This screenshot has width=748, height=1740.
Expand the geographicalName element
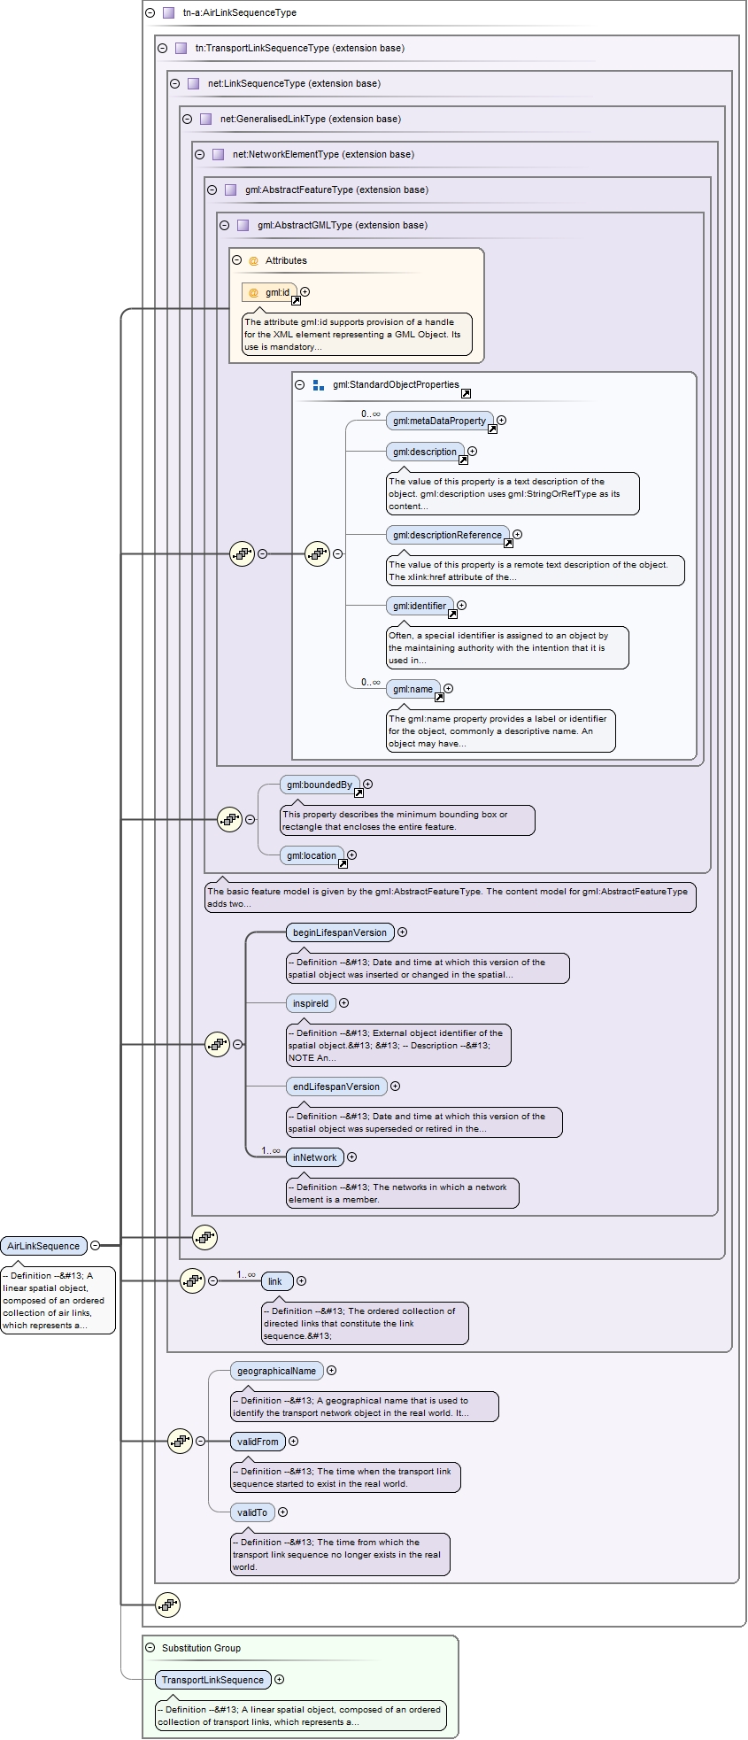[x=332, y=1370]
